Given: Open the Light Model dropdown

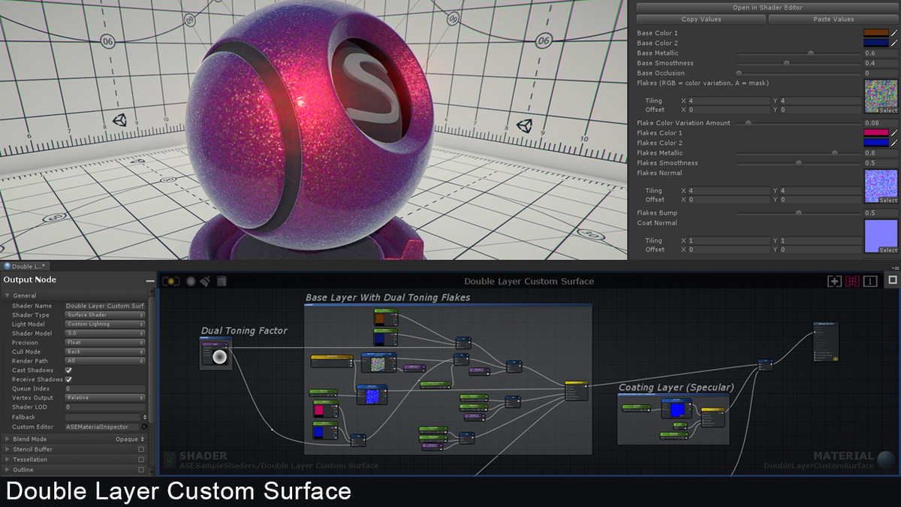Looking at the screenshot, I should click(x=105, y=324).
